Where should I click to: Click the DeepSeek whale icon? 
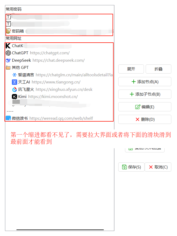tap(8, 60)
